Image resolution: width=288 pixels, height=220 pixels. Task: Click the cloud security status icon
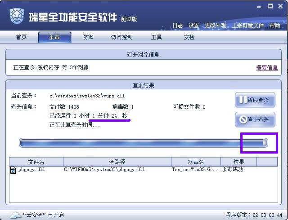16,215
